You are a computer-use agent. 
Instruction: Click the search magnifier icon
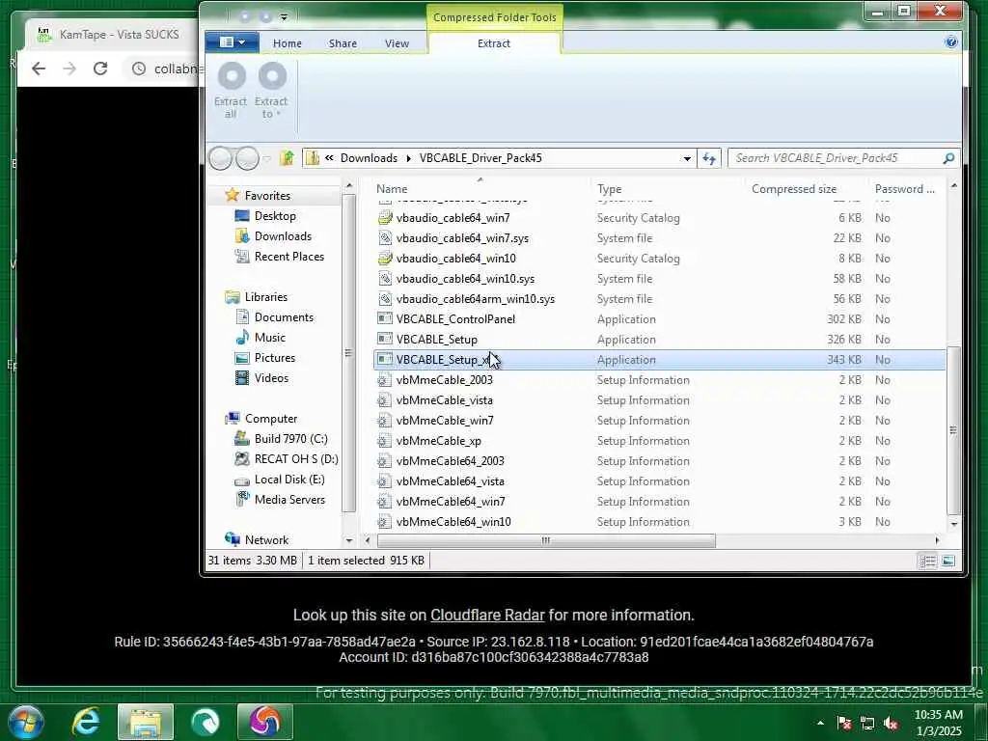pyautogui.click(x=949, y=158)
